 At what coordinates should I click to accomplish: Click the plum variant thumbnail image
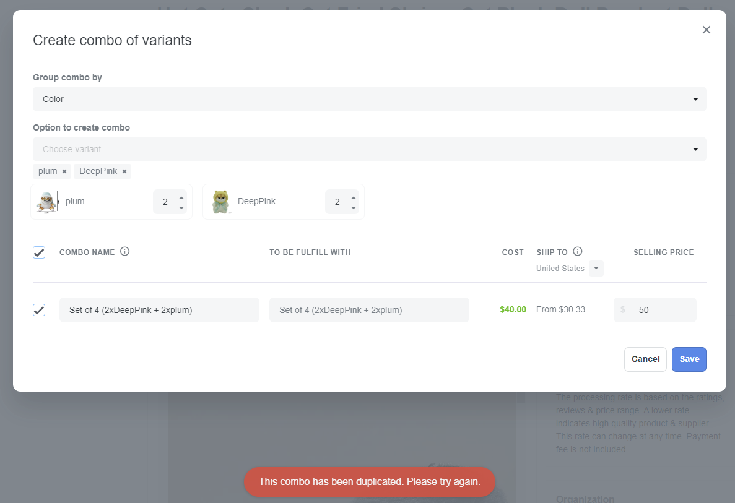pyautogui.click(x=47, y=202)
